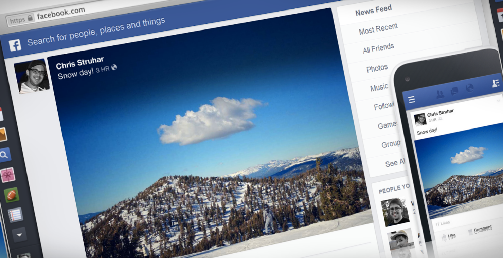This screenshot has height=258, width=503.
Task: Tap the Like button on phone
Action: coord(448,236)
